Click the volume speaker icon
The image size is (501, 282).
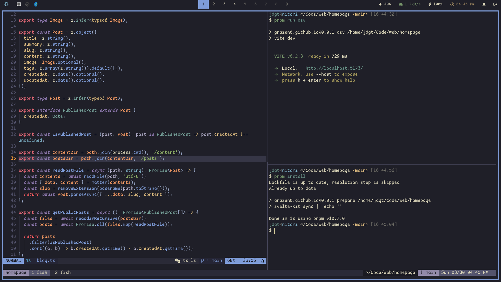tap(380, 4)
